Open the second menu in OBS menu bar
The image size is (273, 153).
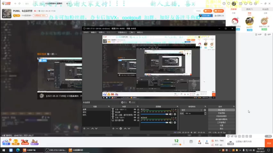(x=94, y=32)
